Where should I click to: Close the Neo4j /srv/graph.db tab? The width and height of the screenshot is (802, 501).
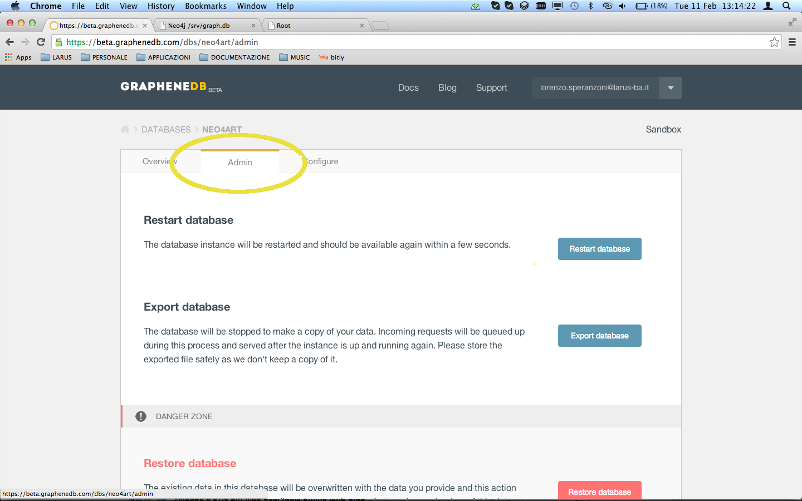click(x=253, y=26)
